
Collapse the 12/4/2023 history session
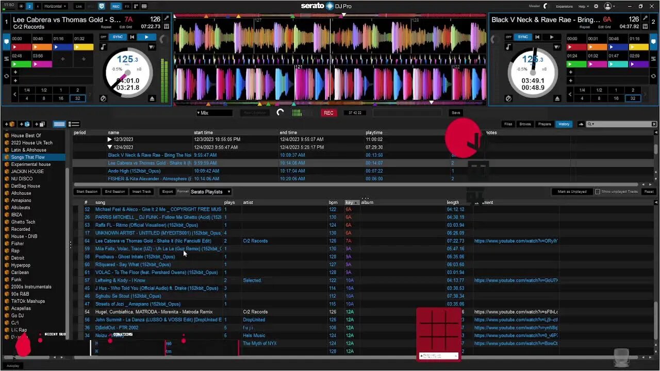110,147
